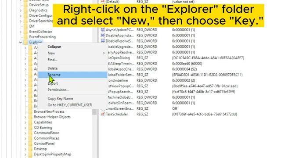Click the ControlPanel folder icon
The image size is (281, 158).
[30, 144]
